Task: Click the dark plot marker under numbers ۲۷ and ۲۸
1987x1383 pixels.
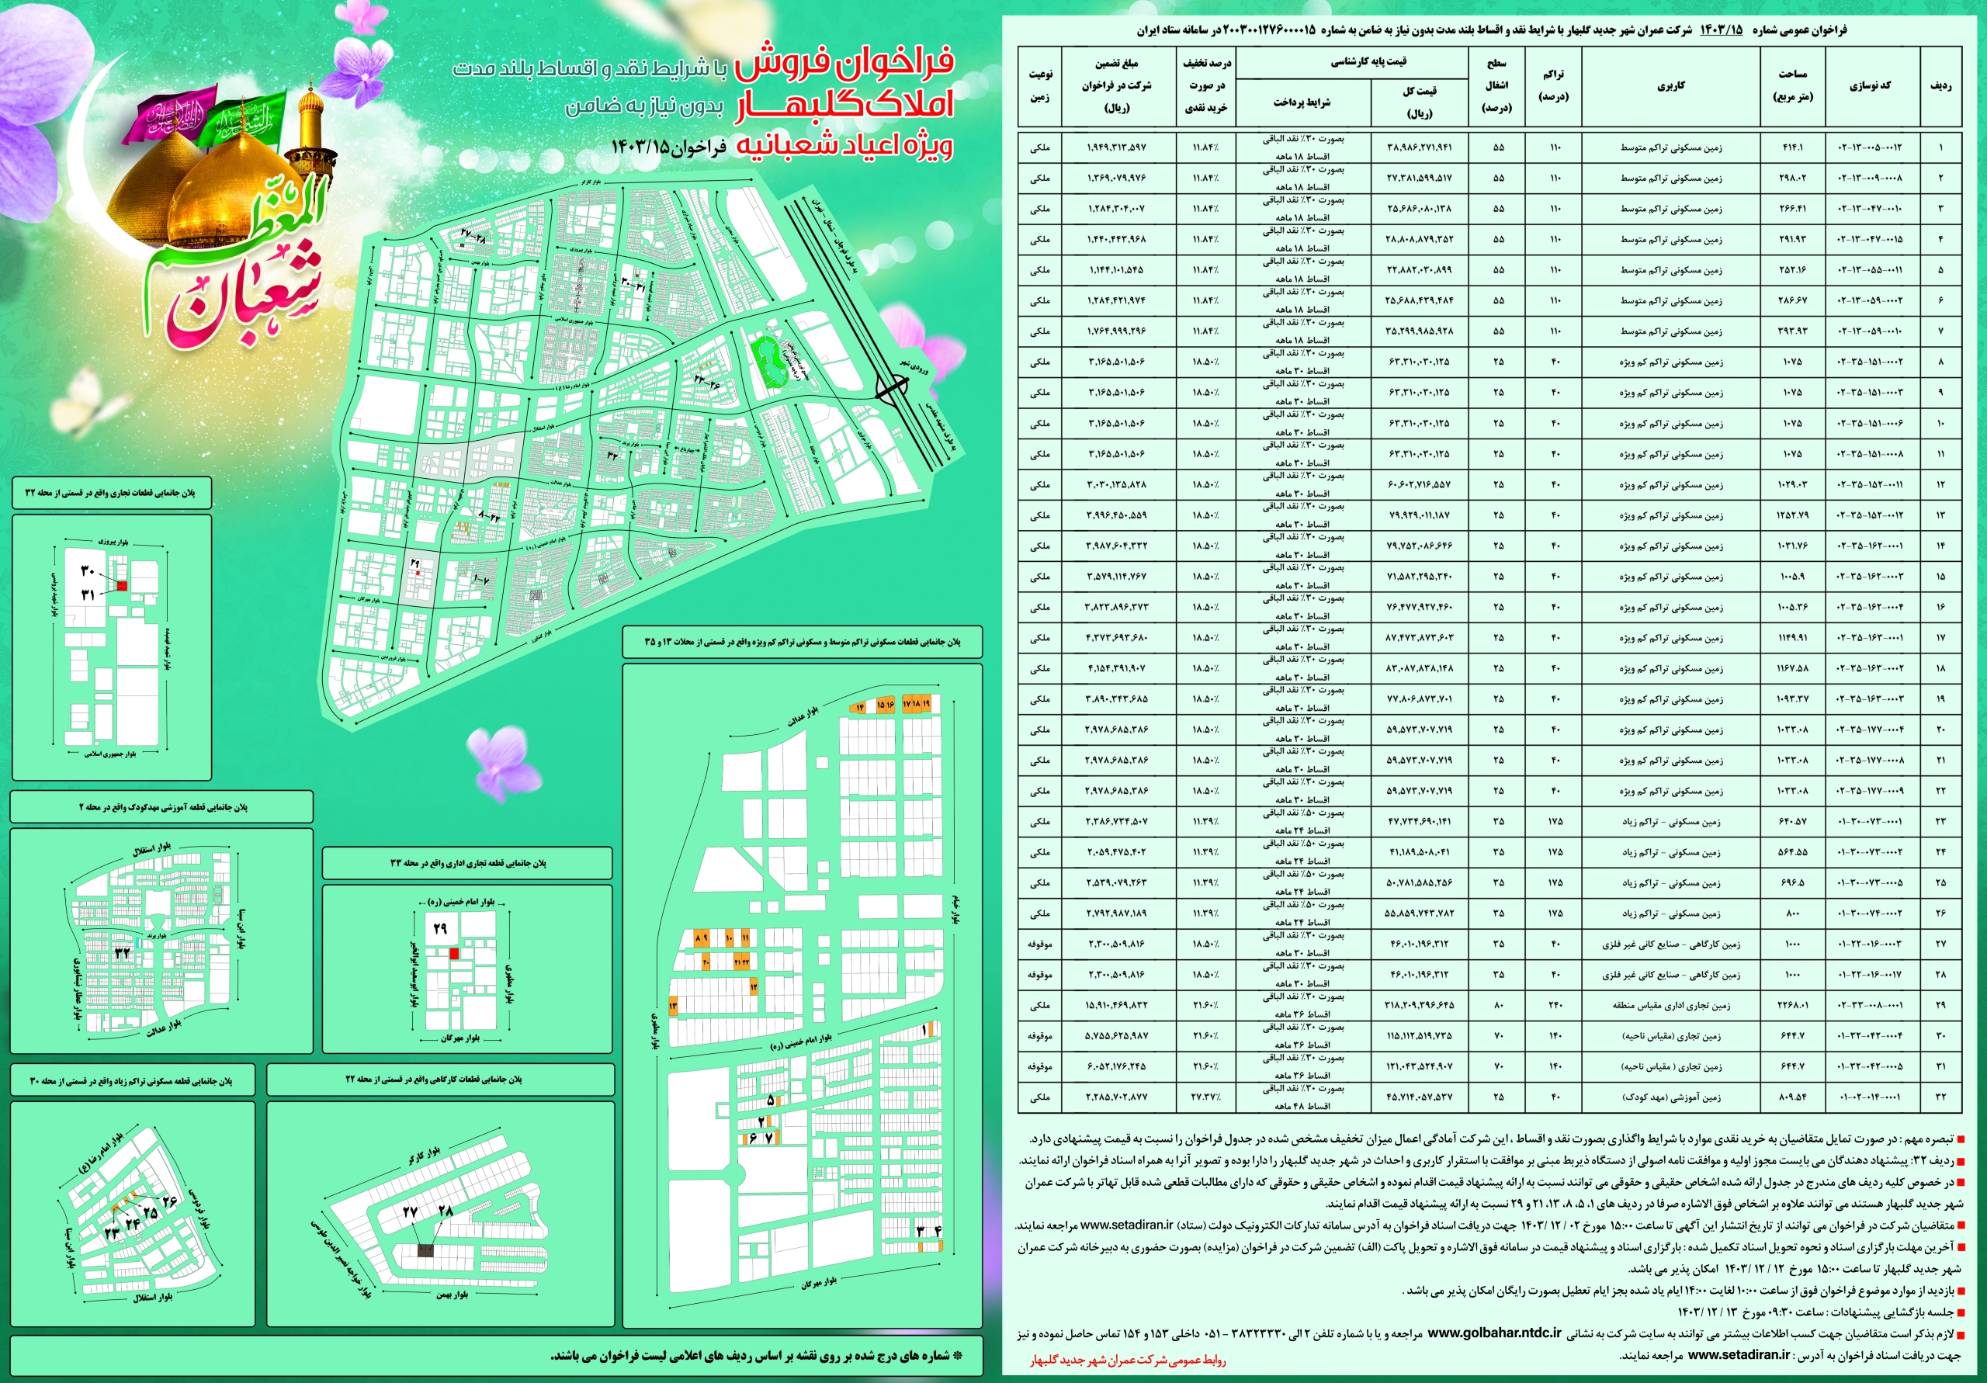Action: (426, 1250)
